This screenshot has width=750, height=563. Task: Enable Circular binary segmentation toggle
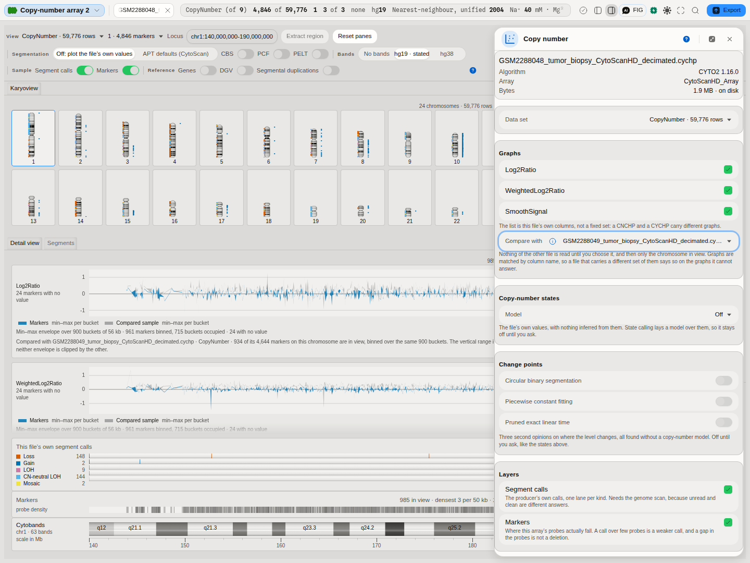tap(724, 381)
